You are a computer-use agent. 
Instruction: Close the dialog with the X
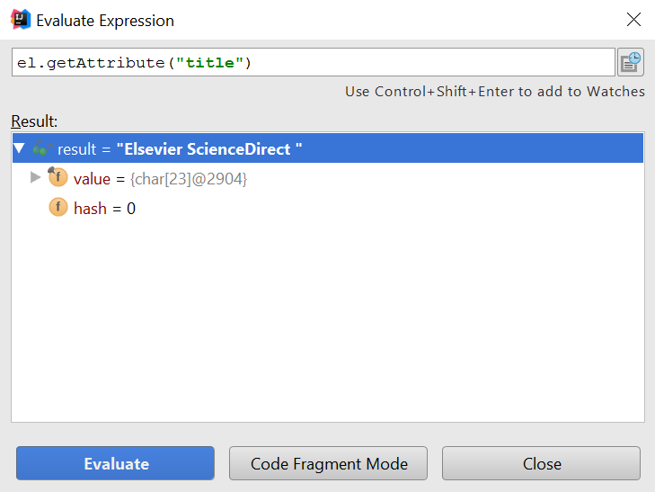(x=634, y=20)
